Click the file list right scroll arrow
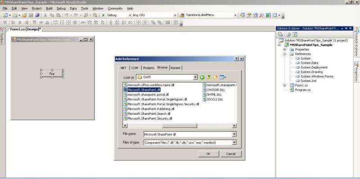Viewport: 360px width, 179px height. coord(234,126)
